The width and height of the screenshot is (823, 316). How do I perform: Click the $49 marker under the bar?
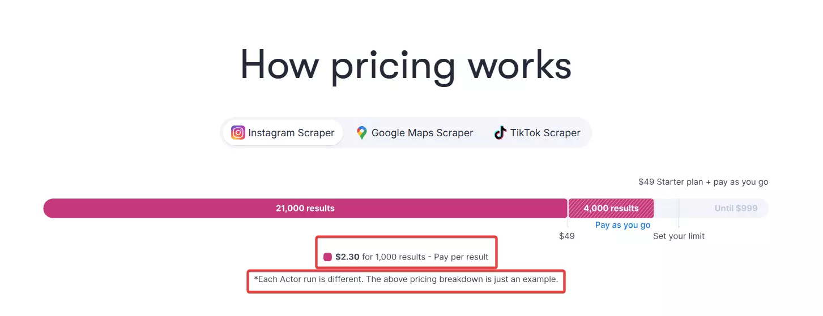click(x=566, y=236)
